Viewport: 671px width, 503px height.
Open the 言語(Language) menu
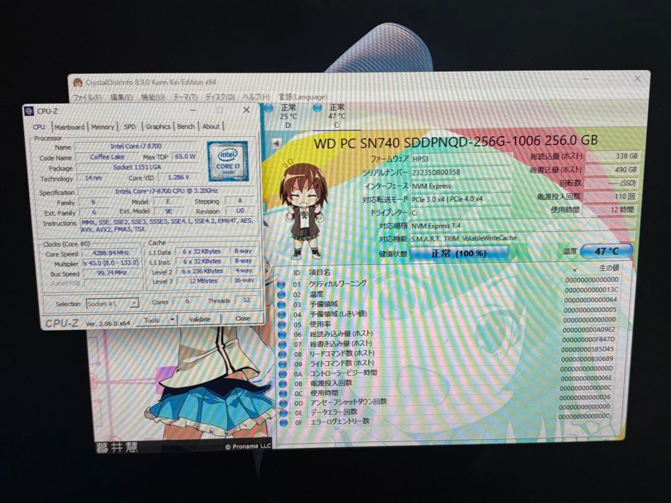(x=302, y=97)
